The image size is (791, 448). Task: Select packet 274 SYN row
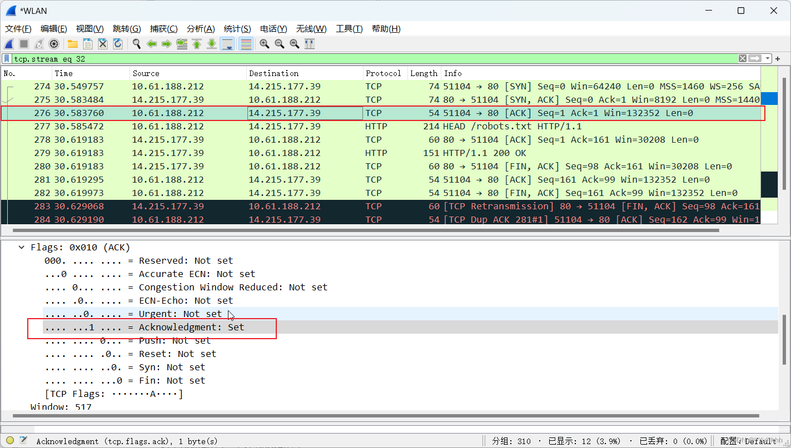pos(381,87)
